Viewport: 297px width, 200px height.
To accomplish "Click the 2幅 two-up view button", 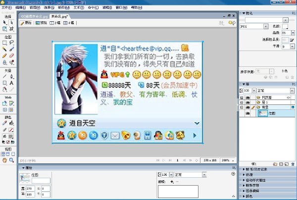I will point(55,23).
